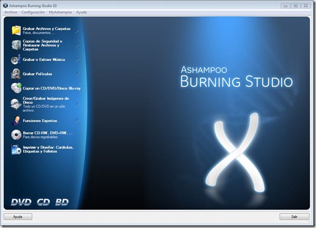
Task: Click the Salir button
Action: pos(294,217)
